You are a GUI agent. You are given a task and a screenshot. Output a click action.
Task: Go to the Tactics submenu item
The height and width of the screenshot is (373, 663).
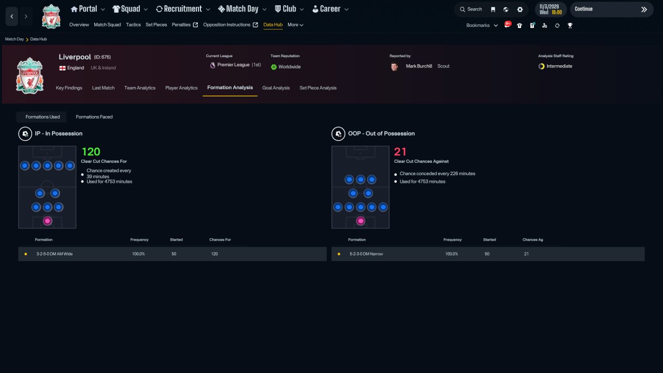(133, 25)
